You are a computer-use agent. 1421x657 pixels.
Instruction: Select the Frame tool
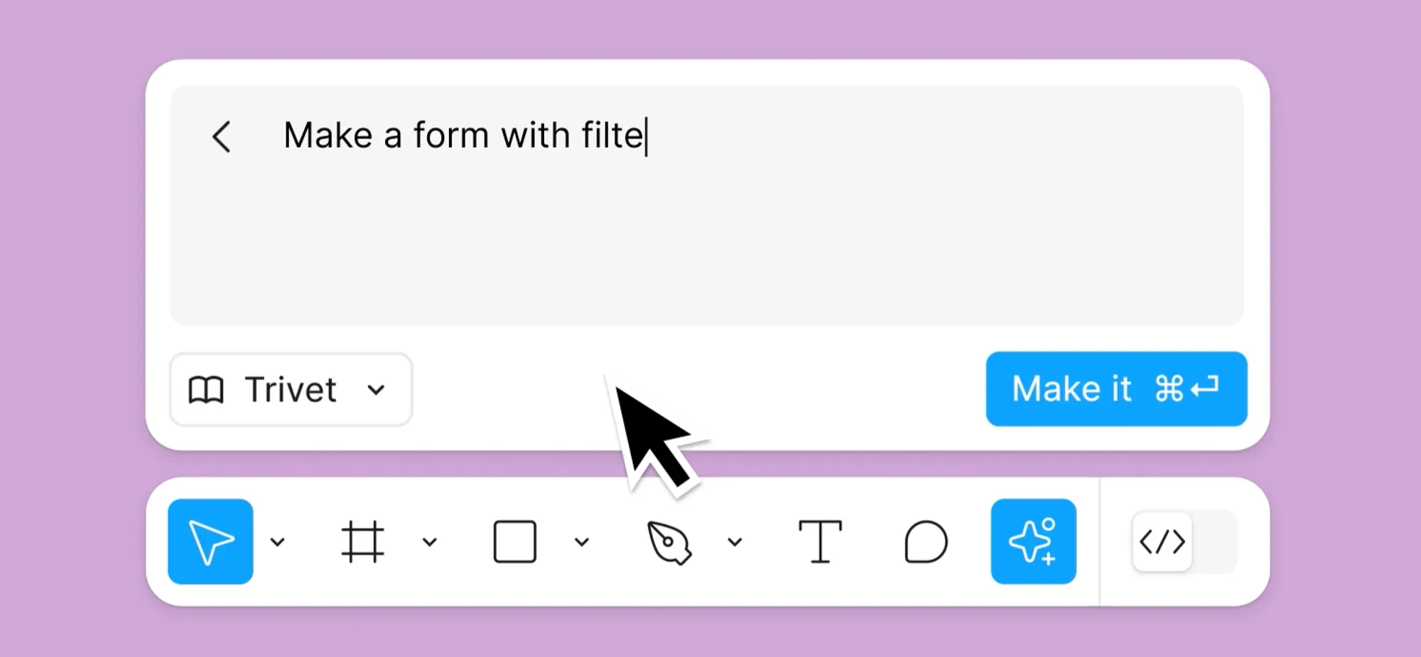[x=362, y=542]
